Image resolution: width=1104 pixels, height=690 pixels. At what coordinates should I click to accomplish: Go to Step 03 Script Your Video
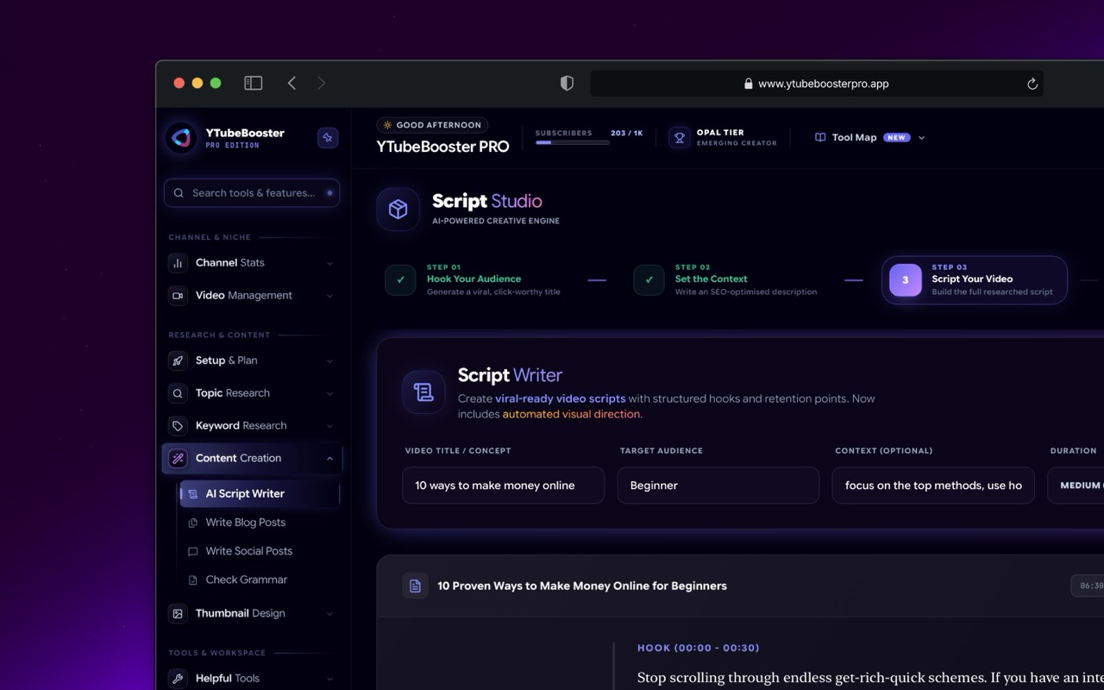point(975,279)
